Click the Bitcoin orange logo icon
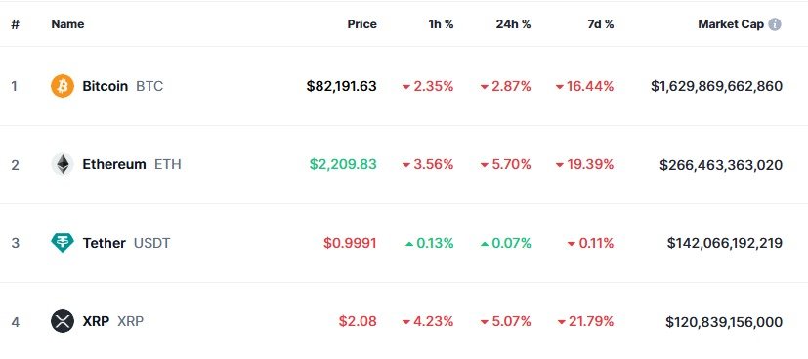 63,86
